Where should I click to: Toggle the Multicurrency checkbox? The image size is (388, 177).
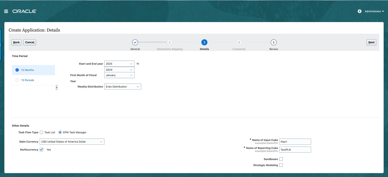pos(41,149)
